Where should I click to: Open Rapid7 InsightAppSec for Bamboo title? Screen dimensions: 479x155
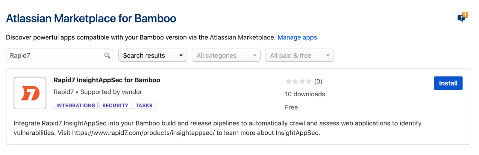[x=107, y=80]
